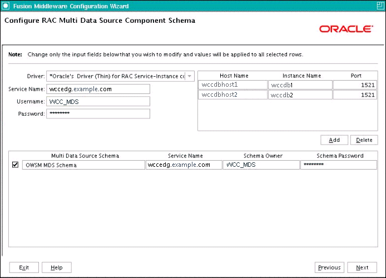Click the Schema Password cell in table

tap(339, 165)
